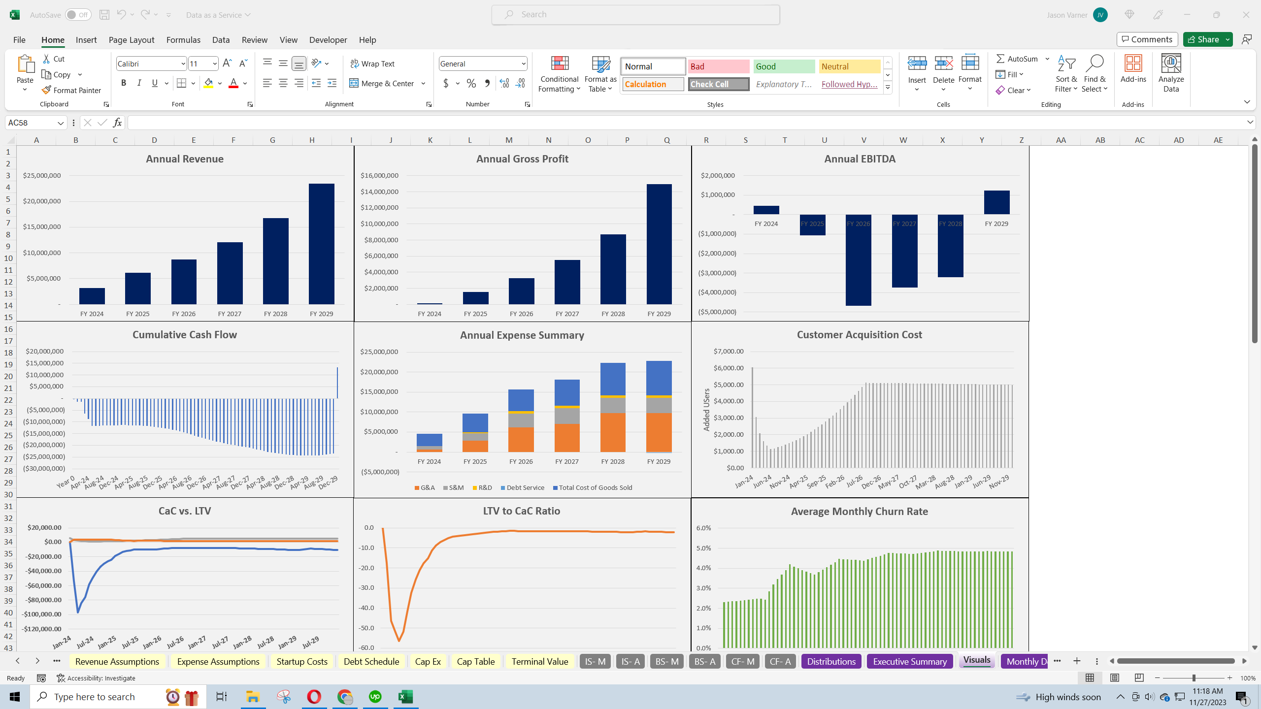Image resolution: width=1261 pixels, height=709 pixels.
Task: Switch to the Formulas ribbon tab
Action: 183,40
